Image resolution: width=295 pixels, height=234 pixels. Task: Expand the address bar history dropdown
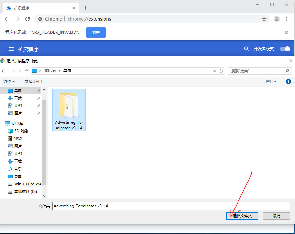(x=215, y=71)
